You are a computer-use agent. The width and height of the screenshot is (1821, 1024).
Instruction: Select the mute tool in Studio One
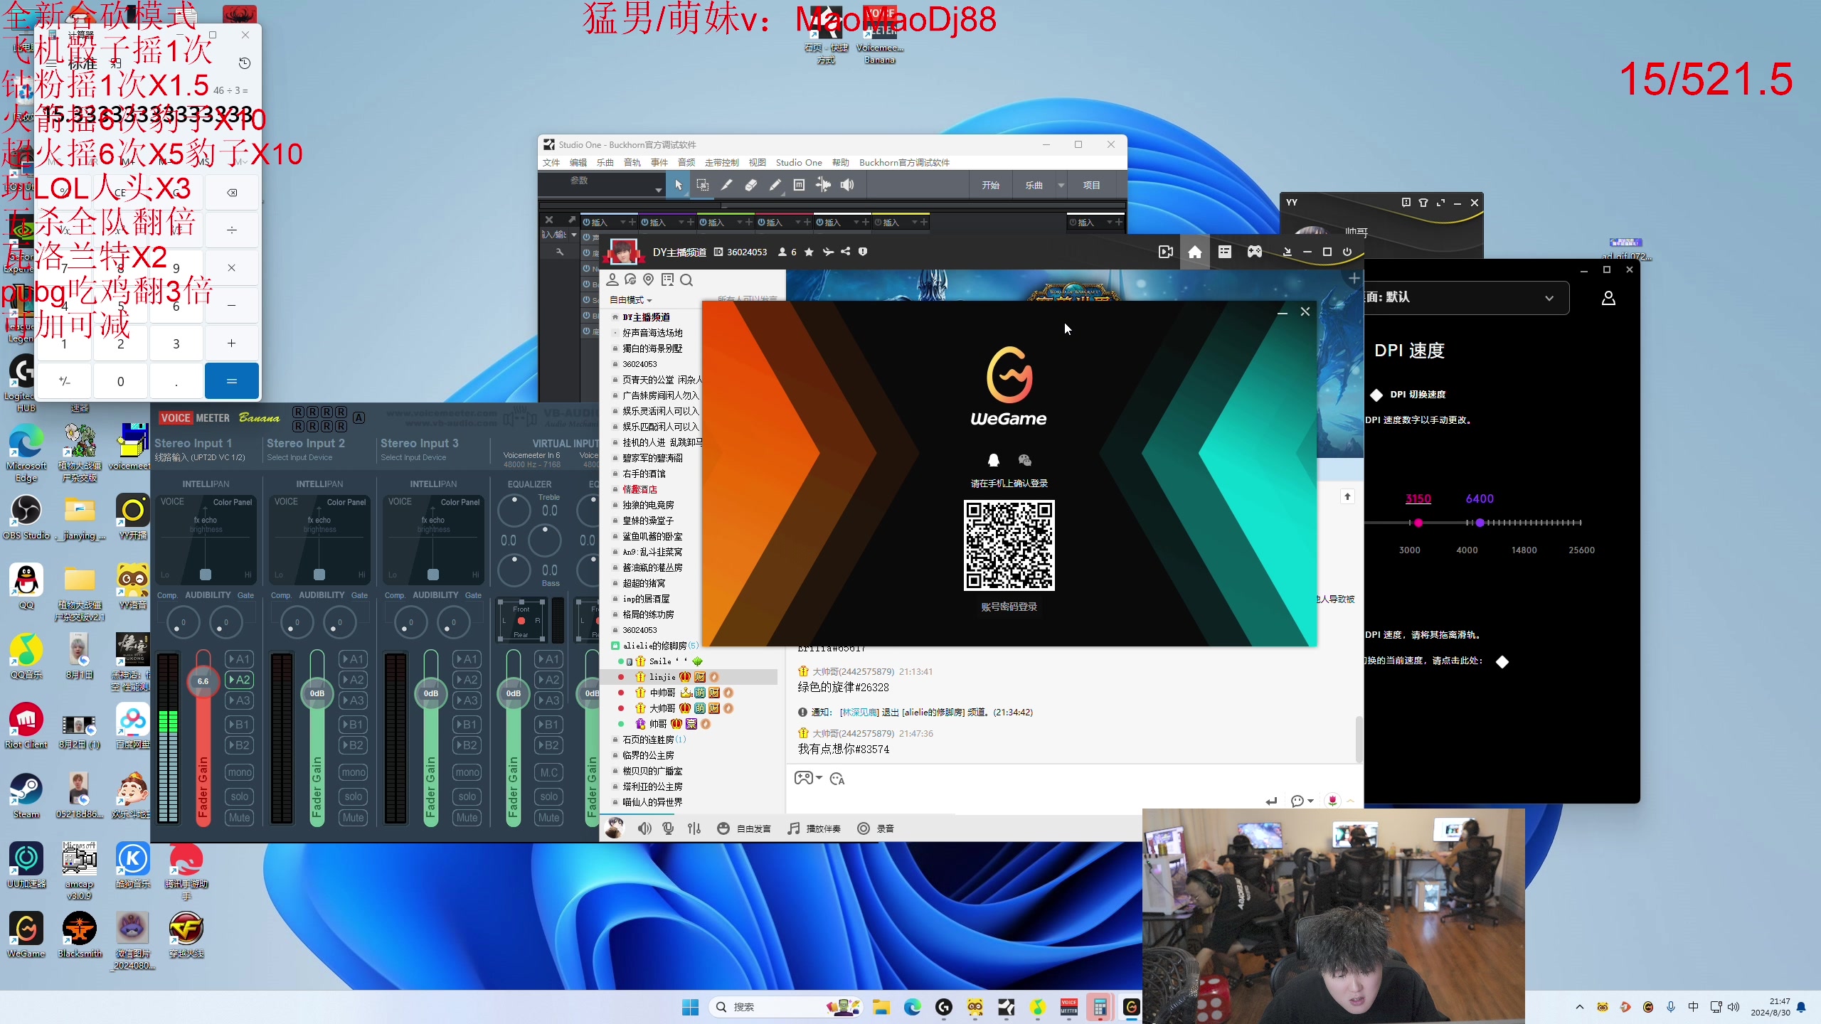pos(800,185)
